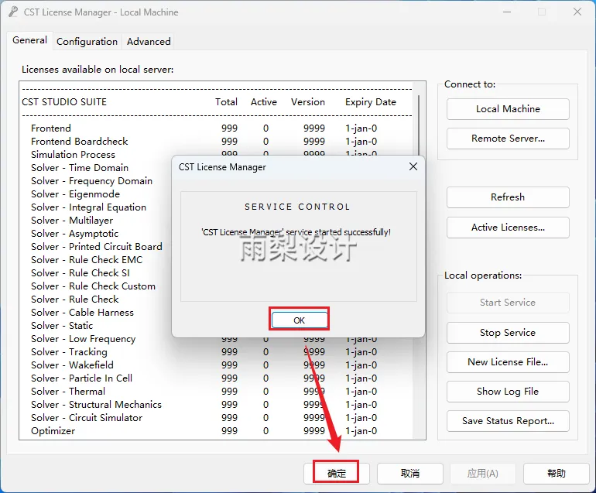Viewport: 596px width, 493px height.
Task: Select Solver - Rule Check EMC entry
Action: 87,260
